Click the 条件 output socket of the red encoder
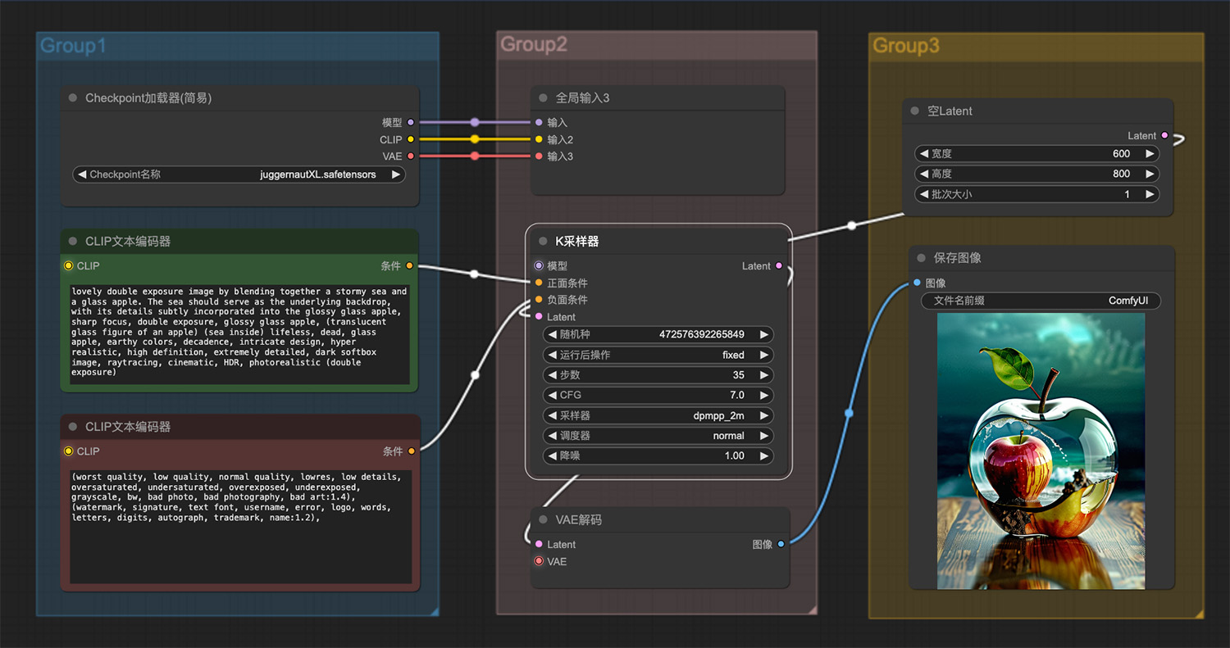The height and width of the screenshot is (648, 1230). [x=411, y=451]
